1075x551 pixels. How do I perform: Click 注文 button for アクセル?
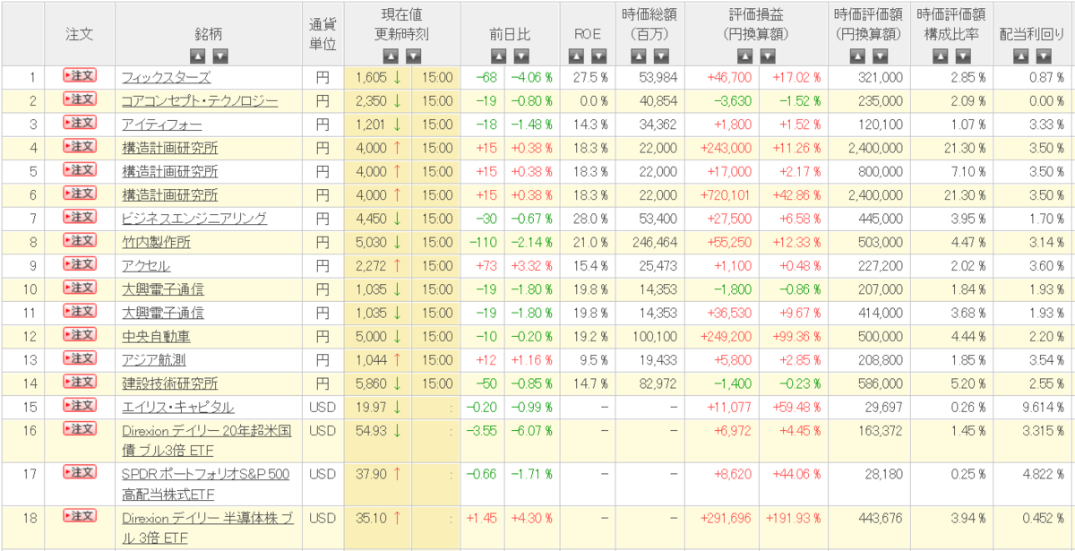coord(79,263)
